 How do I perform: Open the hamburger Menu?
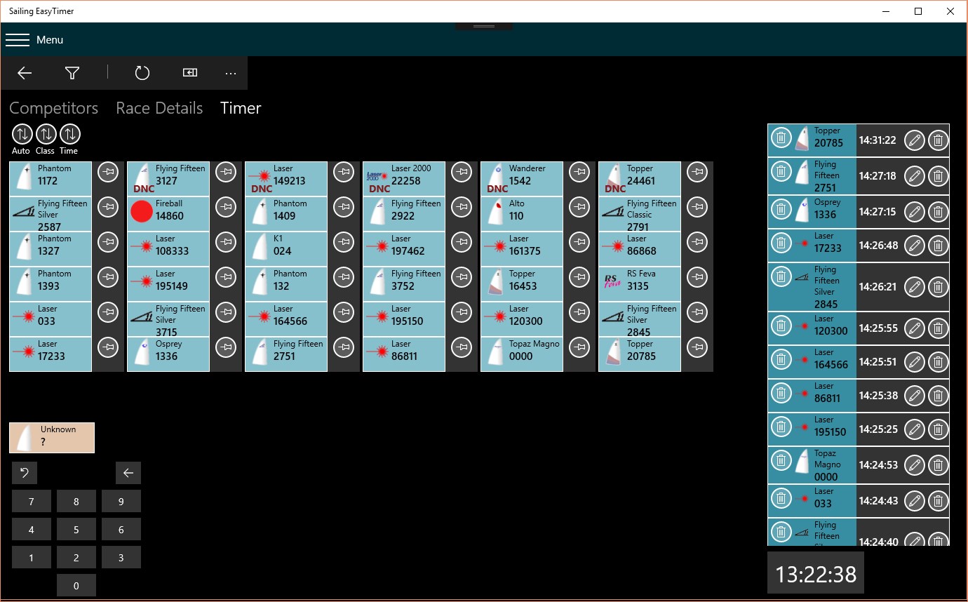18,39
